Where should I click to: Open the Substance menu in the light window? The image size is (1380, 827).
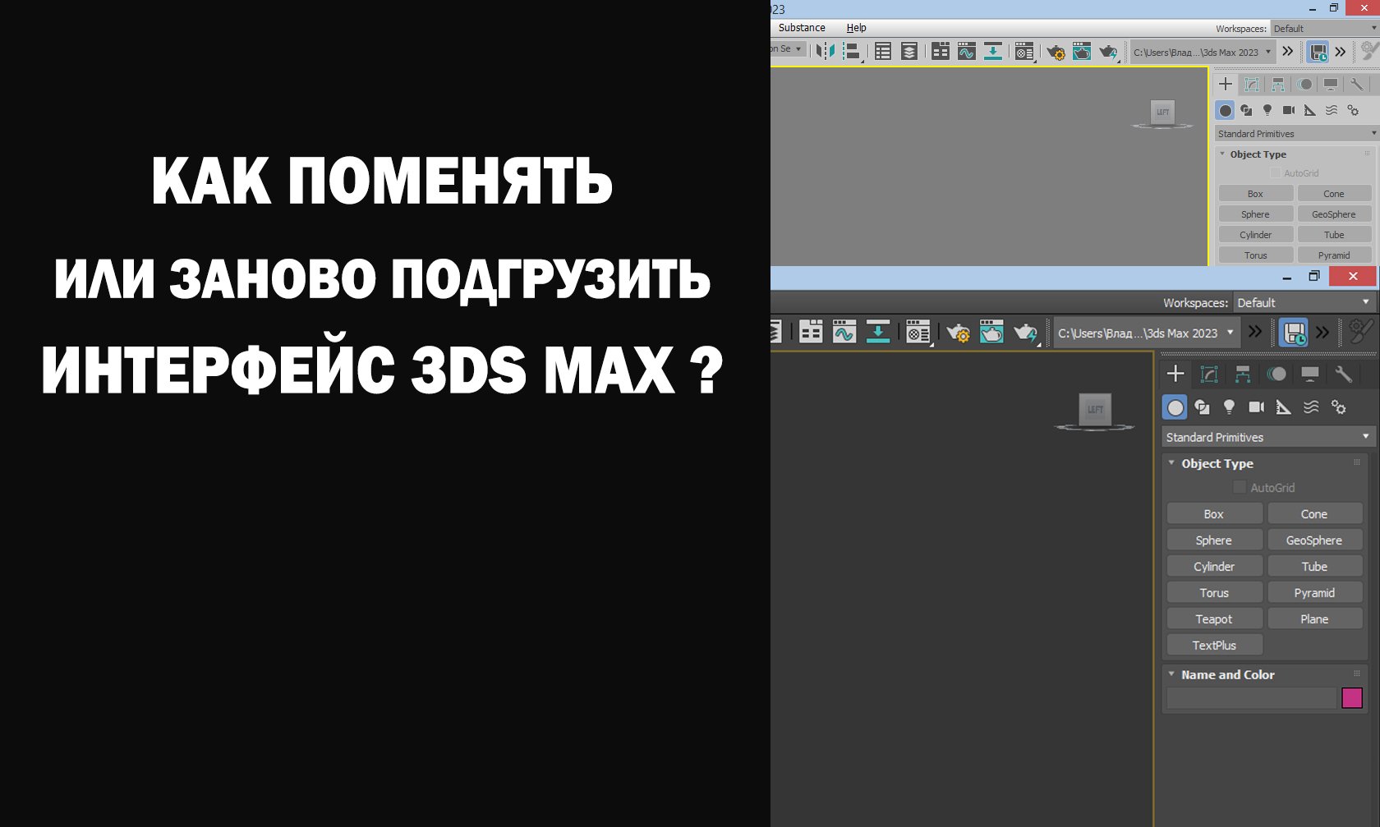tap(802, 28)
